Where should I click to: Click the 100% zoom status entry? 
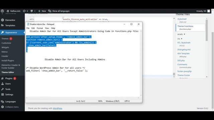100,101
